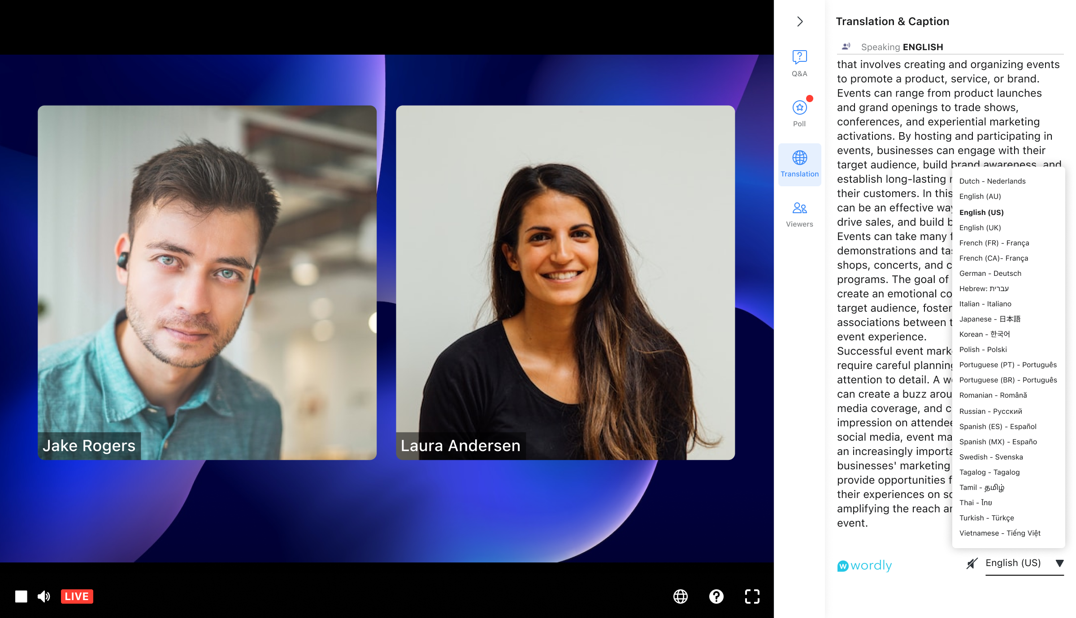Image resolution: width=1076 pixels, height=618 pixels.
Task: Select Portuguese (PT) option
Action: click(1008, 365)
